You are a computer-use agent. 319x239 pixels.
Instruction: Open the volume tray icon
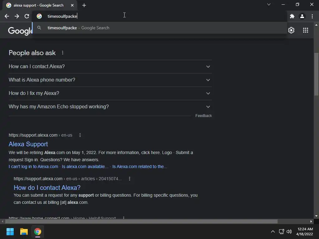(x=289, y=232)
